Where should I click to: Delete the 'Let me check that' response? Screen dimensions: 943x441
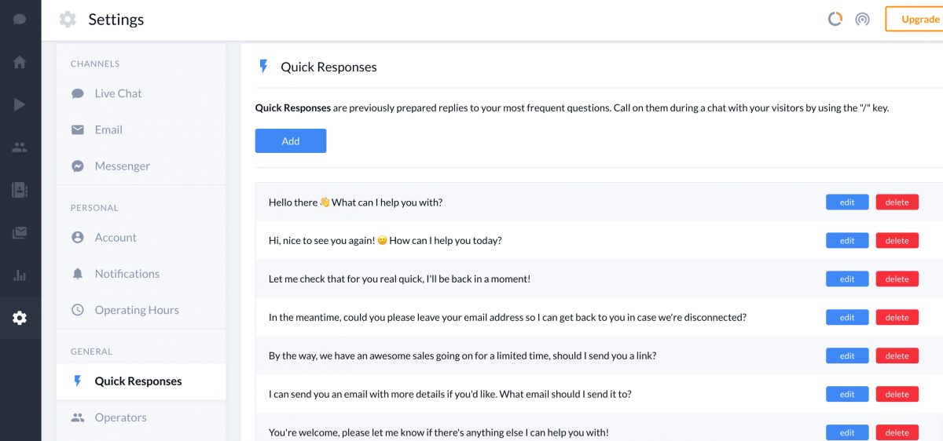click(x=897, y=279)
